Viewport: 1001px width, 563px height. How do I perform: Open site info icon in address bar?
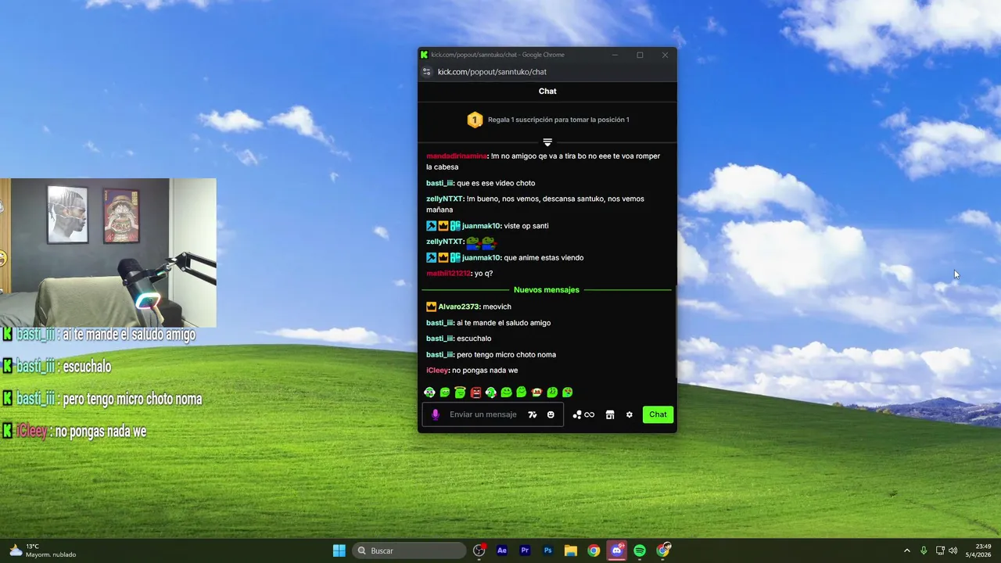pos(427,72)
